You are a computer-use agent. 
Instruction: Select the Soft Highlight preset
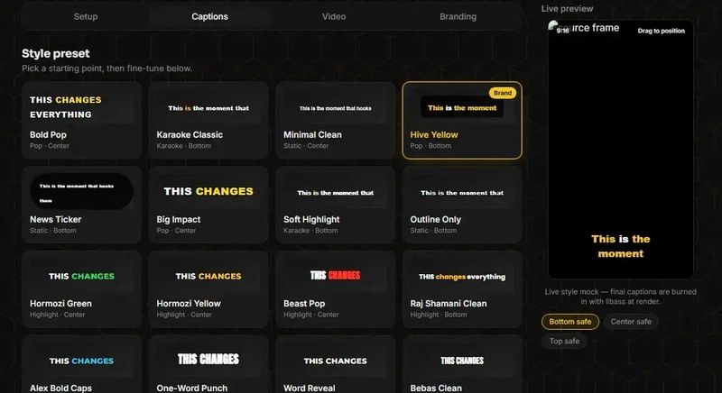335,205
